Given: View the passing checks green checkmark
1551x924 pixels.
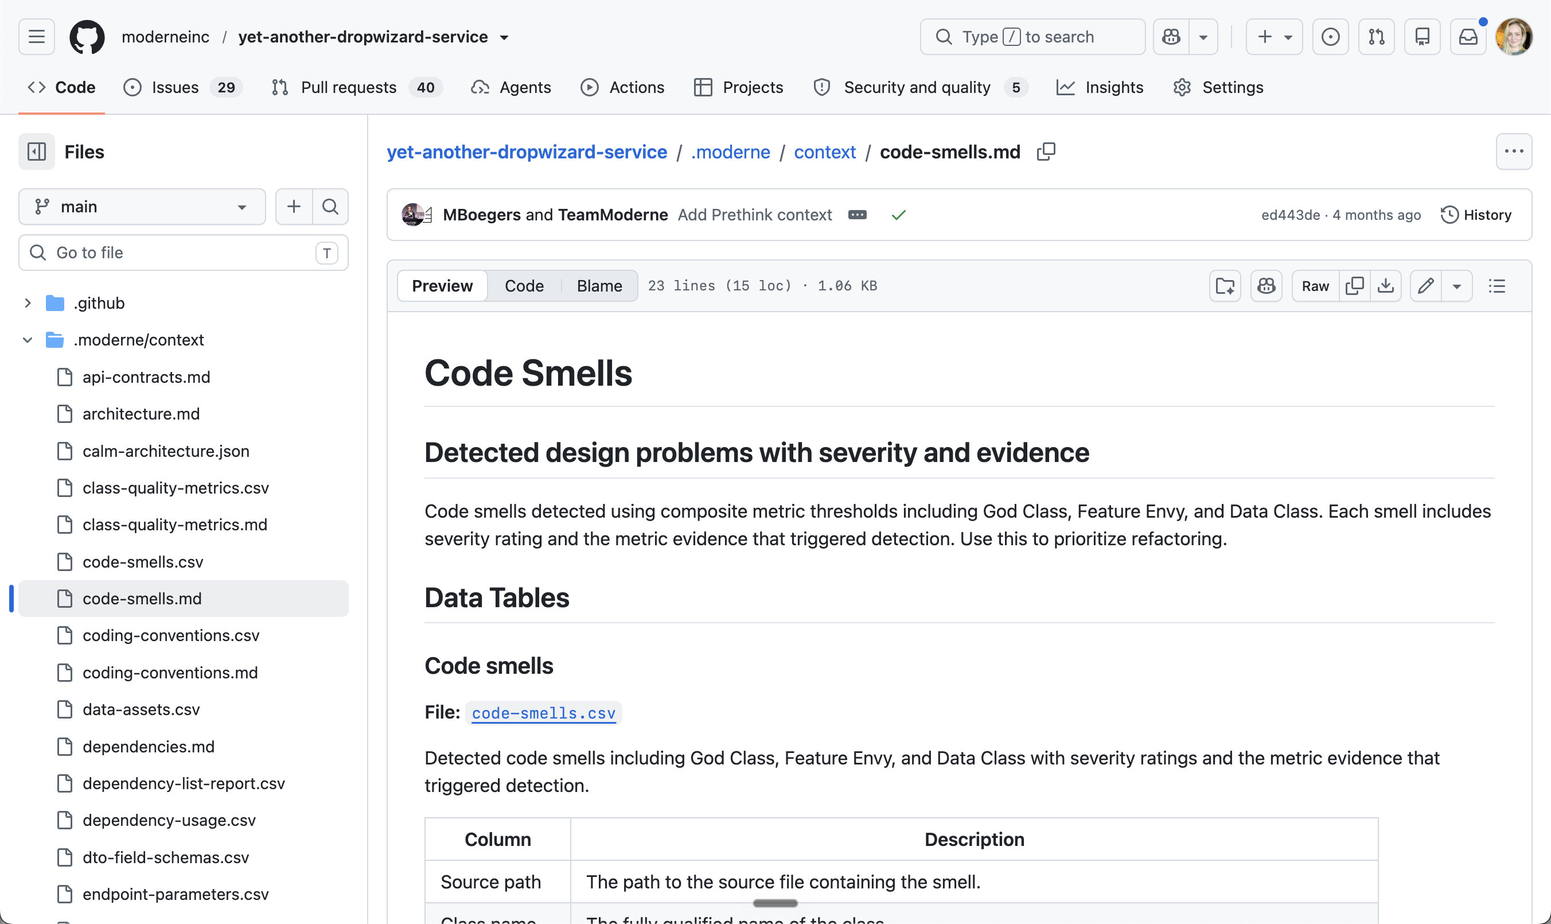Looking at the screenshot, I should (898, 215).
